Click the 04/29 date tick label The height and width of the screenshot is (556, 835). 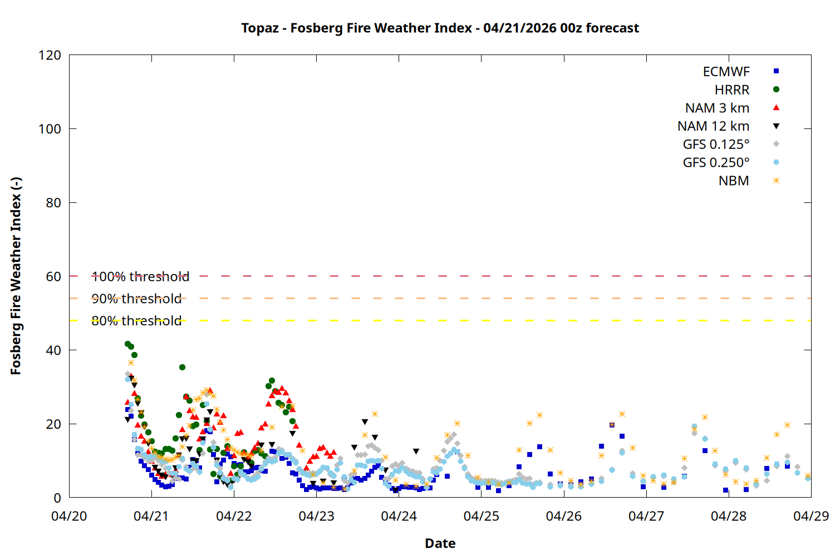click(811, 517)
